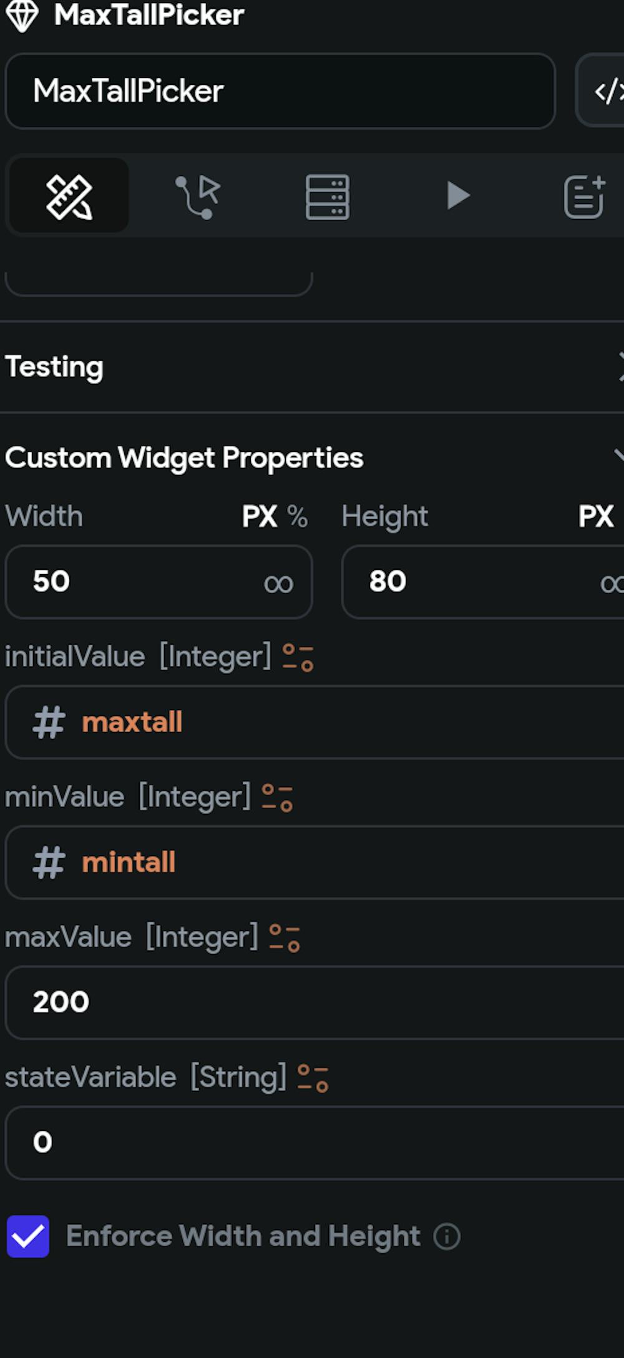Click the maxtall variable in initialValue field

pyautogui.click(x=132, y=722)
